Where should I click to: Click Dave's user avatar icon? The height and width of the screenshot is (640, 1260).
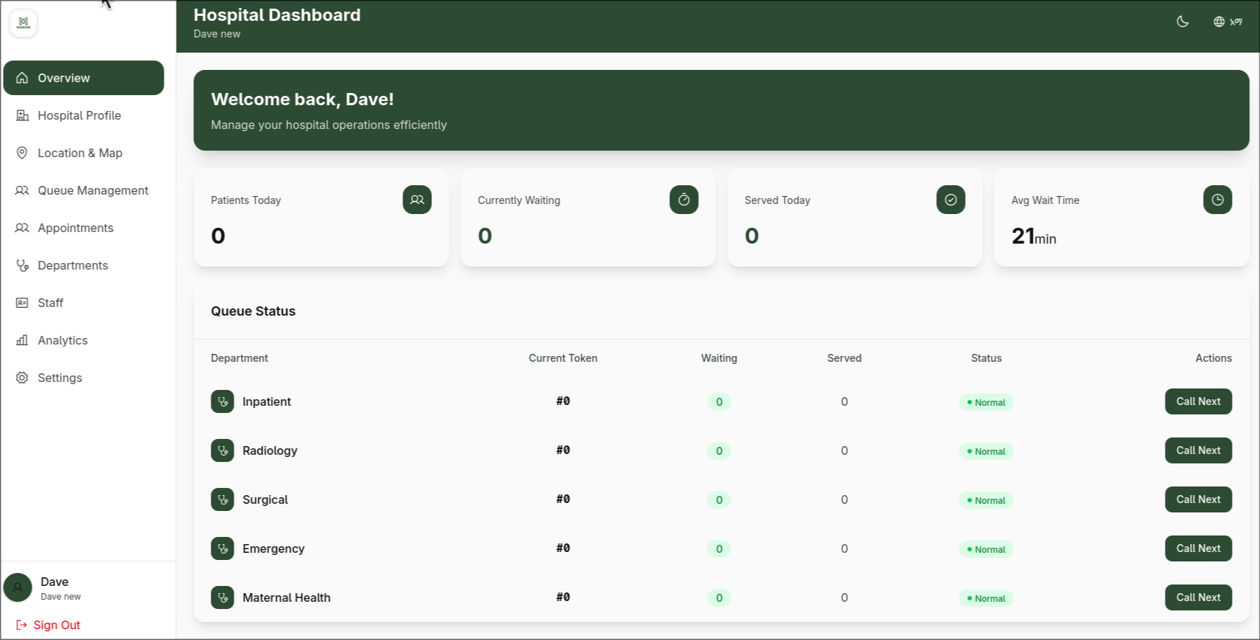[x=18, y=587]
